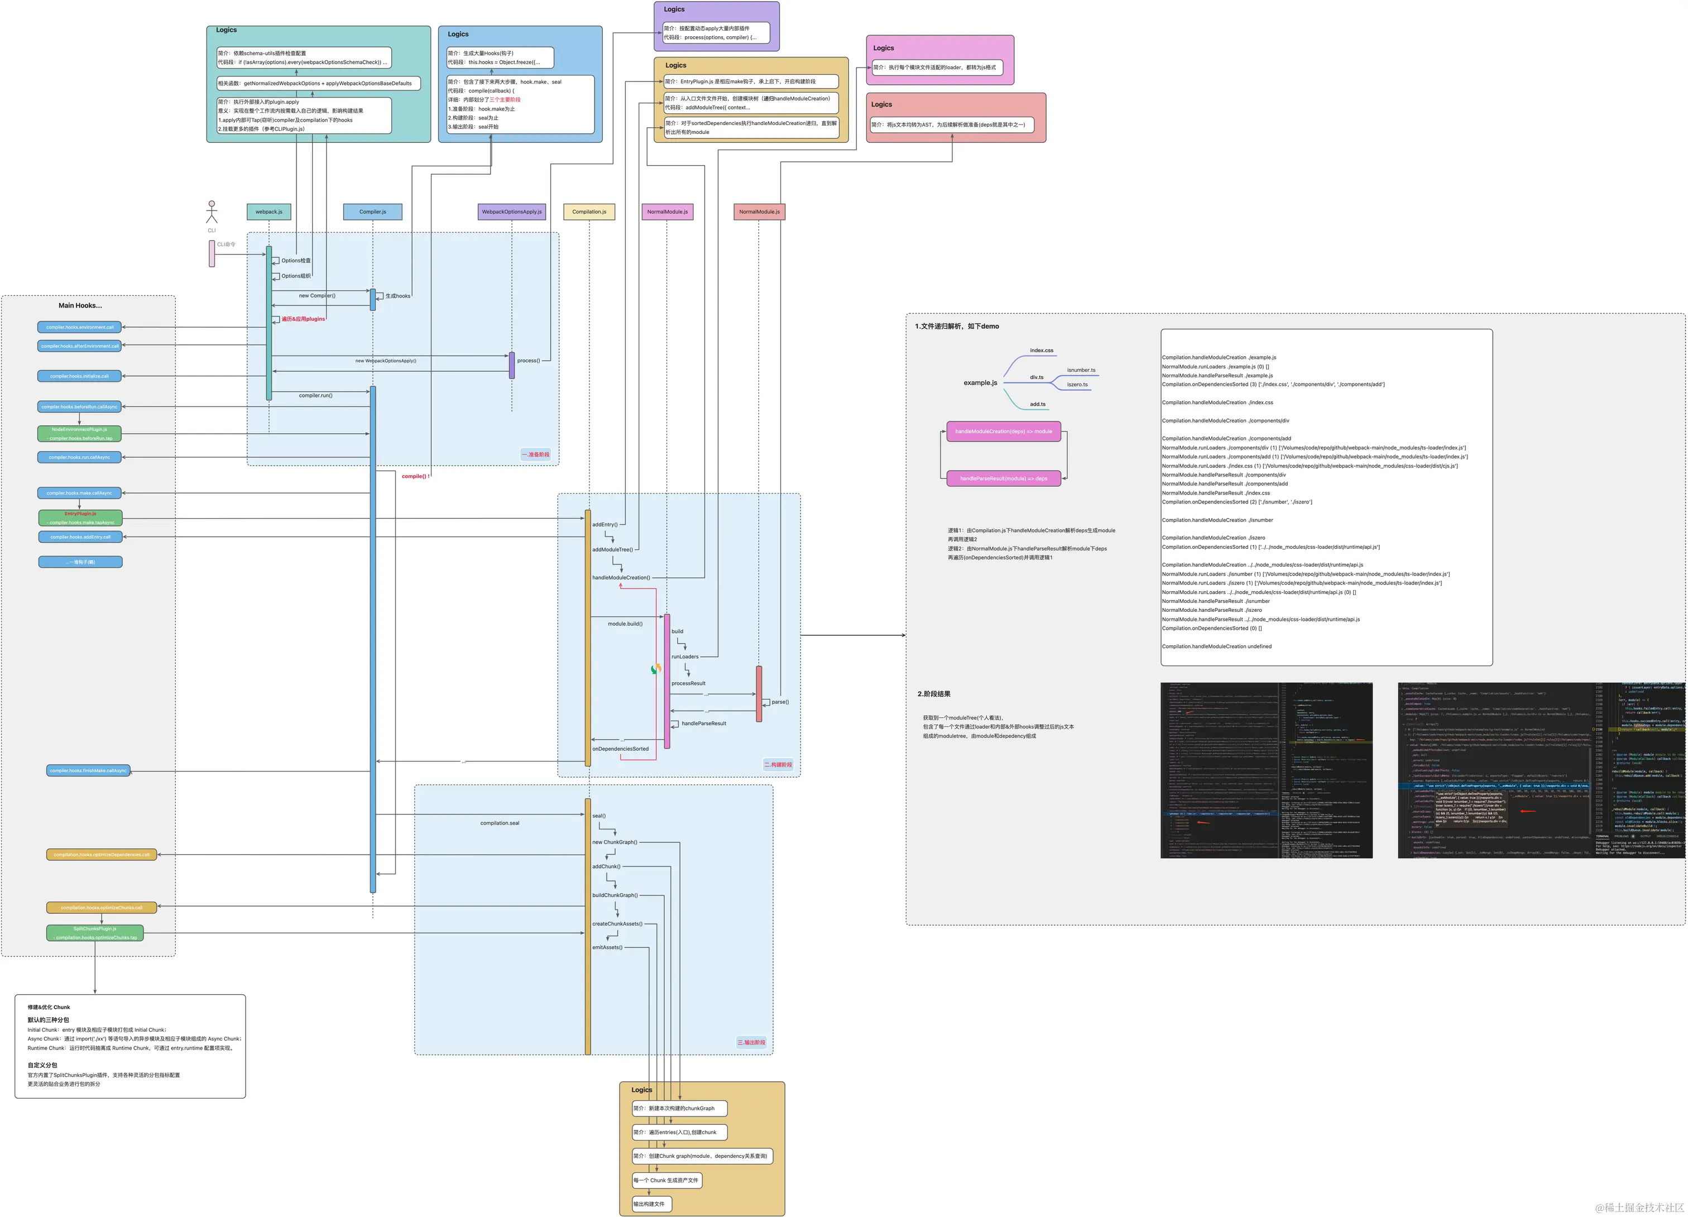Select the webpack.js lifeline header box
This screenshot has width=1688, height=1217.
pyautogui.click(x=268, y=212)
